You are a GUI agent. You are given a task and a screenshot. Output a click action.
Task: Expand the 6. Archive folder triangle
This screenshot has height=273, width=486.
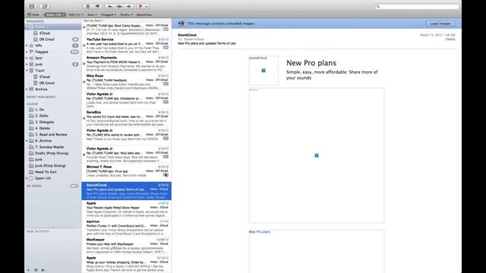coord(27,141)
